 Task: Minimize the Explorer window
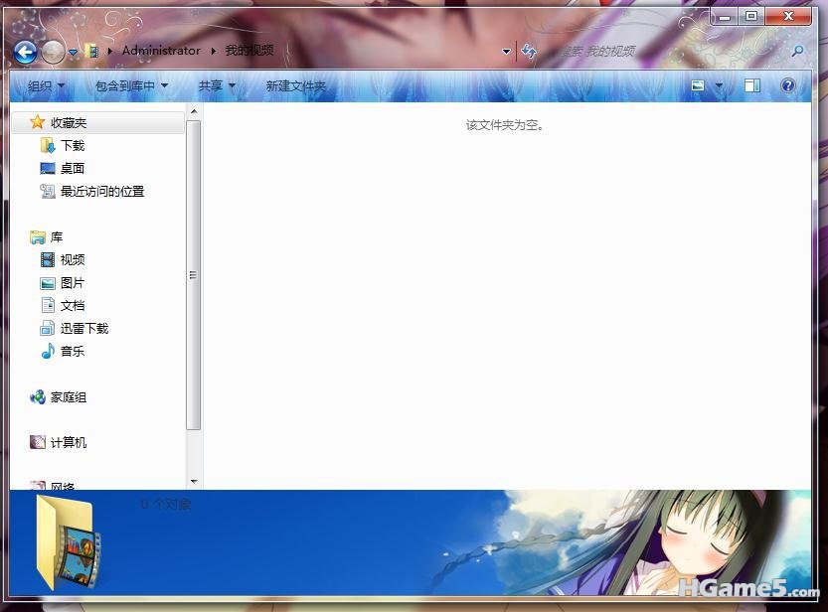[x=725, y=16]
